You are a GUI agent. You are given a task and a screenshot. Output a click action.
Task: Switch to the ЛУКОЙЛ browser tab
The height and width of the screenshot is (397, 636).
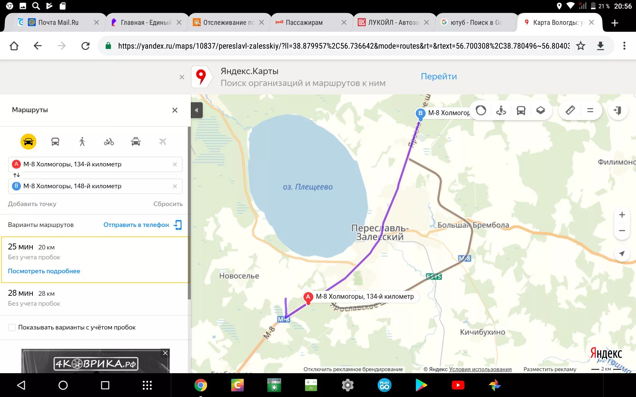[x=393, y=22]
